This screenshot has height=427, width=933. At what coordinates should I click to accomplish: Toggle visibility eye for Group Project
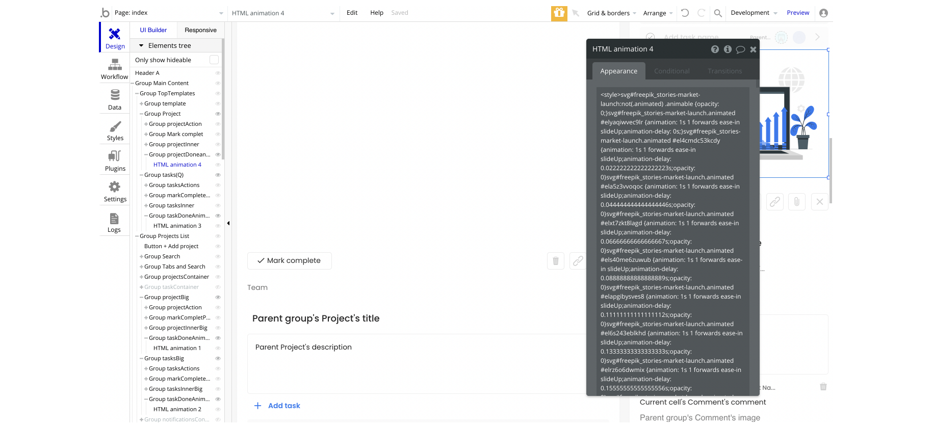(x=218, y=114)
